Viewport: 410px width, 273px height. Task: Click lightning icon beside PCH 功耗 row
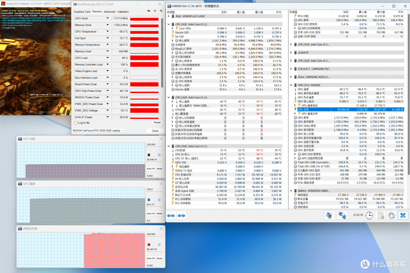(295, 16)
